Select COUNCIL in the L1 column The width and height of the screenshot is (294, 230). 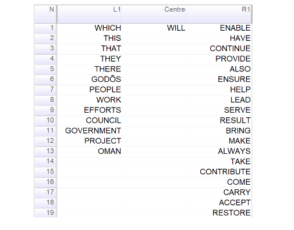[104, 120]
